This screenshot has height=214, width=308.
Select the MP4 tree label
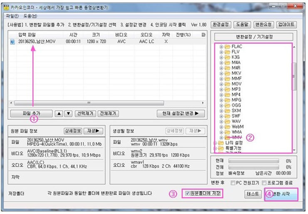[236, 95]
